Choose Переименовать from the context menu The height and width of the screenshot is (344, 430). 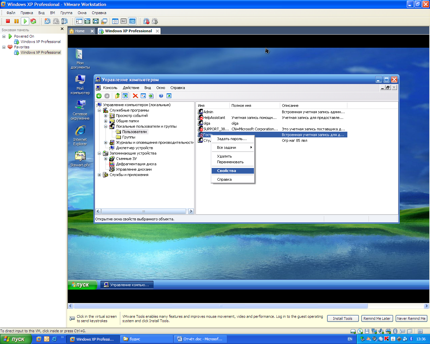(x=233, y=162)
